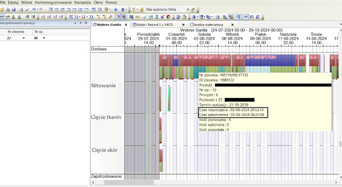The width and height of the screenshot is (342, 187).
Task: Click hammer icon numbered 3
Action: click(x=55, y=17)
